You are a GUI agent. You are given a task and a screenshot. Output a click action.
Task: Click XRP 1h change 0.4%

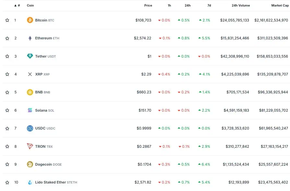tap(164, 74)
